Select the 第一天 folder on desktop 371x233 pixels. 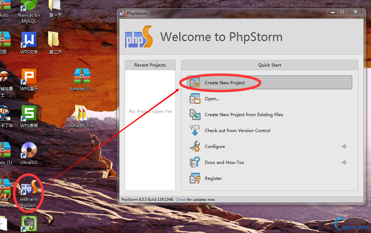(x=55, y=9)
